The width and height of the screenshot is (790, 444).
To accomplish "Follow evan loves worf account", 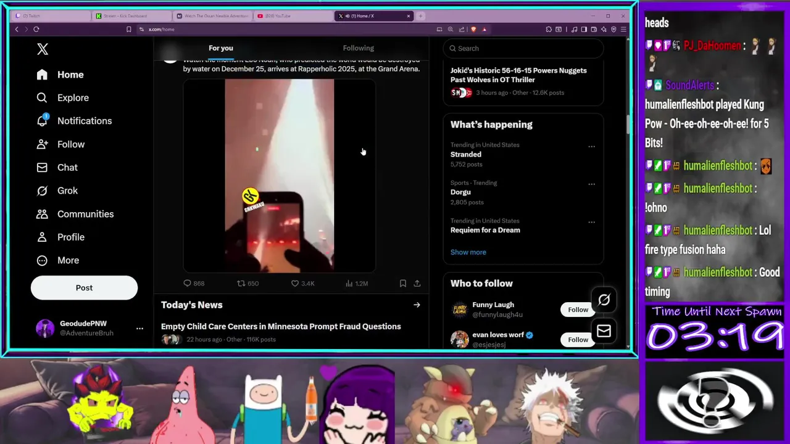I will point(578,340).
